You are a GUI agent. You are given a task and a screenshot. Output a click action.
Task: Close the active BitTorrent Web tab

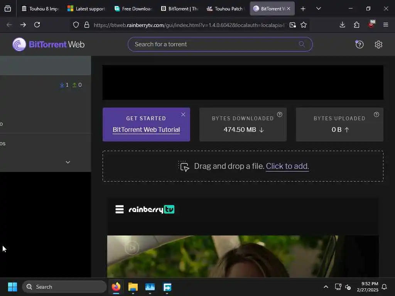pos(289,8)
